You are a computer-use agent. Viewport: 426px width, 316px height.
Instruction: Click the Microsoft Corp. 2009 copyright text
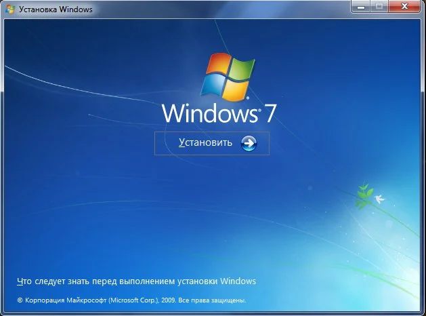pos(132,300)
